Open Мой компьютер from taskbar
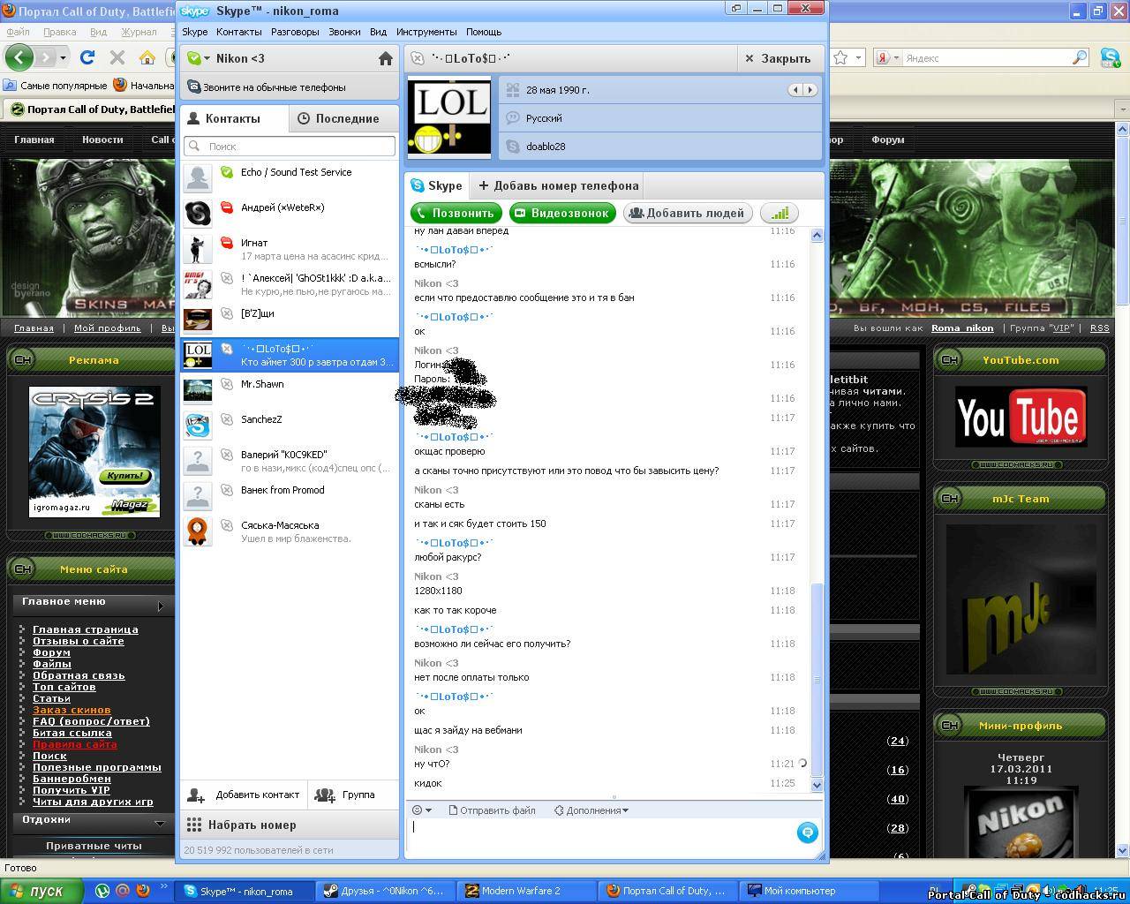 point(809,891)
